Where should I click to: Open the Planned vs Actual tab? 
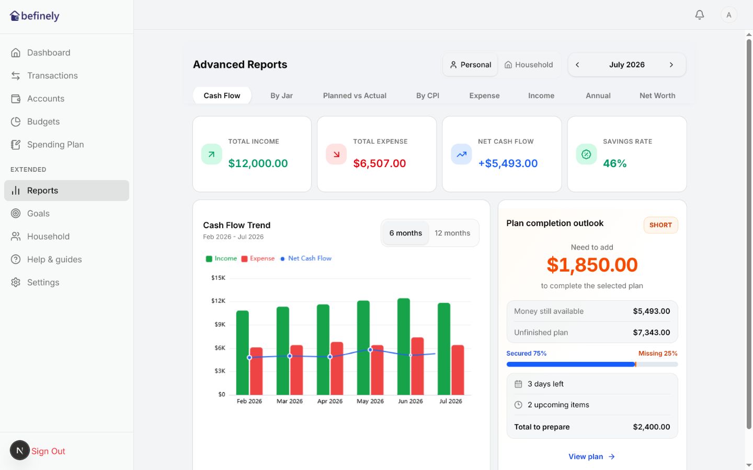[x=355, y=96]
